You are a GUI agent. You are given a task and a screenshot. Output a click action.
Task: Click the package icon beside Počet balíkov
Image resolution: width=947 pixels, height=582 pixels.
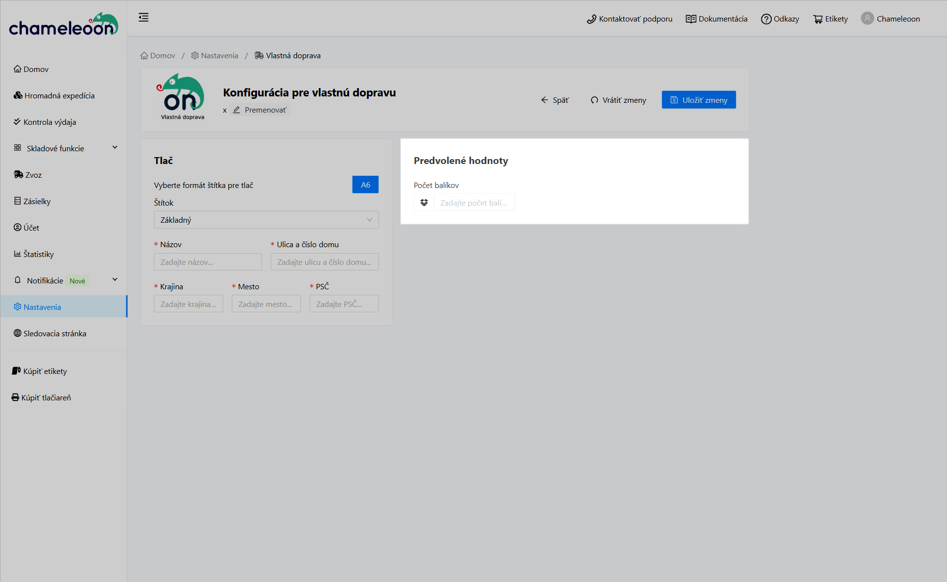tap(424, 203)
